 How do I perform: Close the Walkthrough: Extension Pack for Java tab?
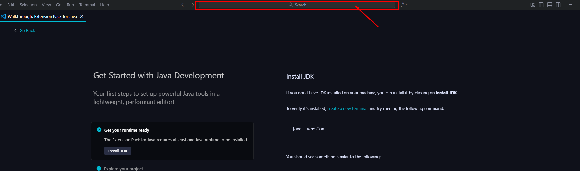point(82,16)
